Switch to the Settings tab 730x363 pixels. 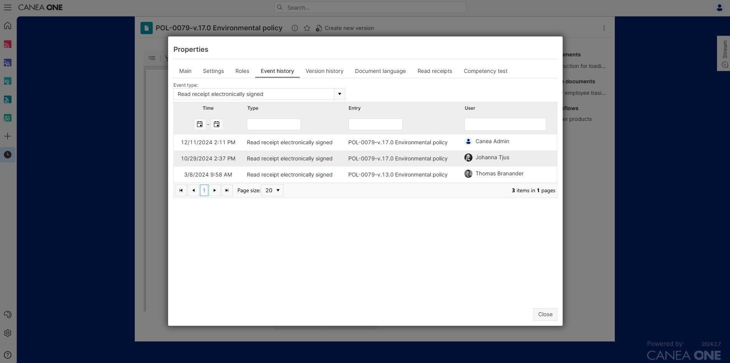click(213, 71)
